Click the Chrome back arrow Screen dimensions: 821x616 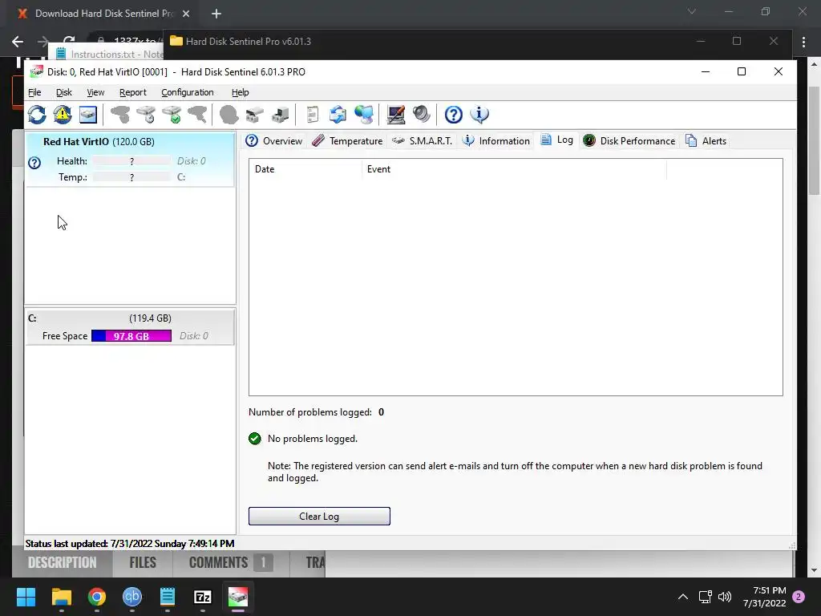point(18,42)
